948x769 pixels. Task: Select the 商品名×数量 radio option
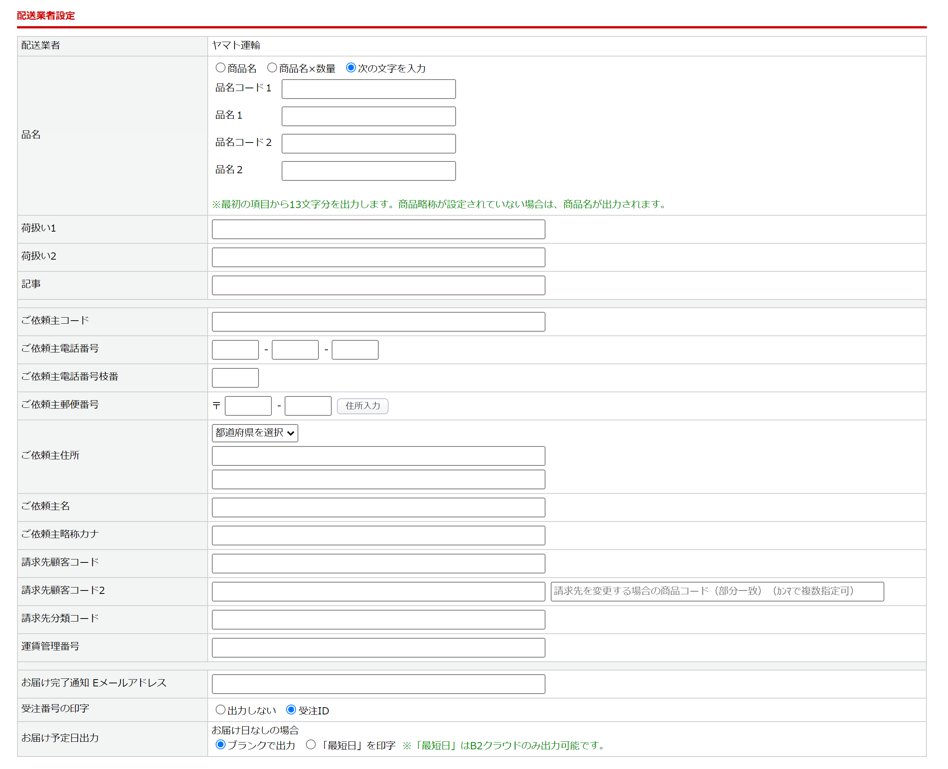pos(272,68)
